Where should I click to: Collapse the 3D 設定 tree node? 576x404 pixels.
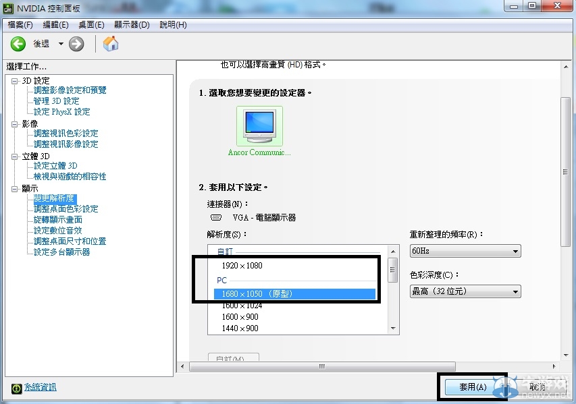[15, 81]
